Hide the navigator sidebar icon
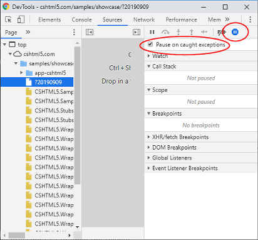The image size is (258, 240). point(90,32)
